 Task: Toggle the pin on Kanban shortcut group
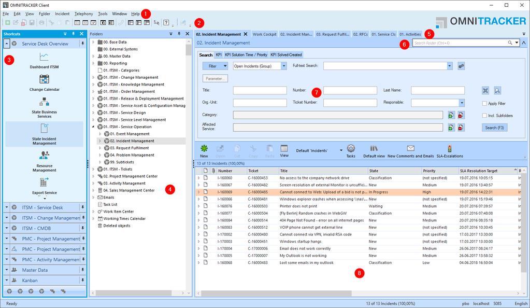[82, 281]
